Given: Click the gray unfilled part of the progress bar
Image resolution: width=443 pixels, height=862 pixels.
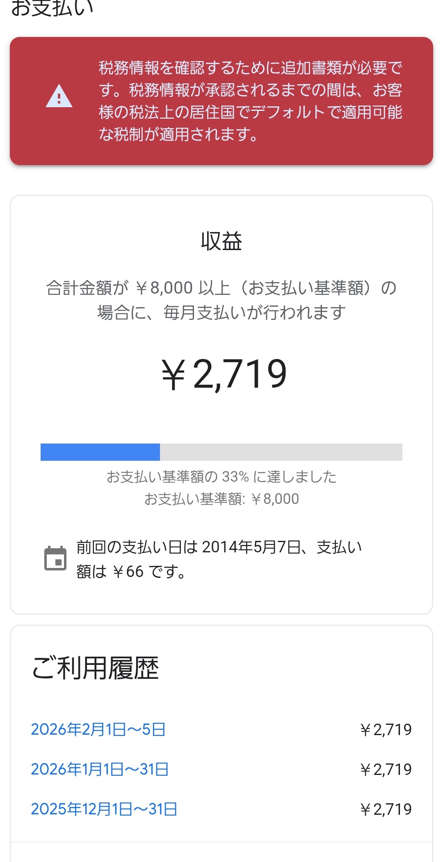Looking at the screenshot, I should click(x=281, y=452).
